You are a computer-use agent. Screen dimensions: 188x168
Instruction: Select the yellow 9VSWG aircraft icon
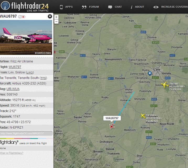coord(165,85)
